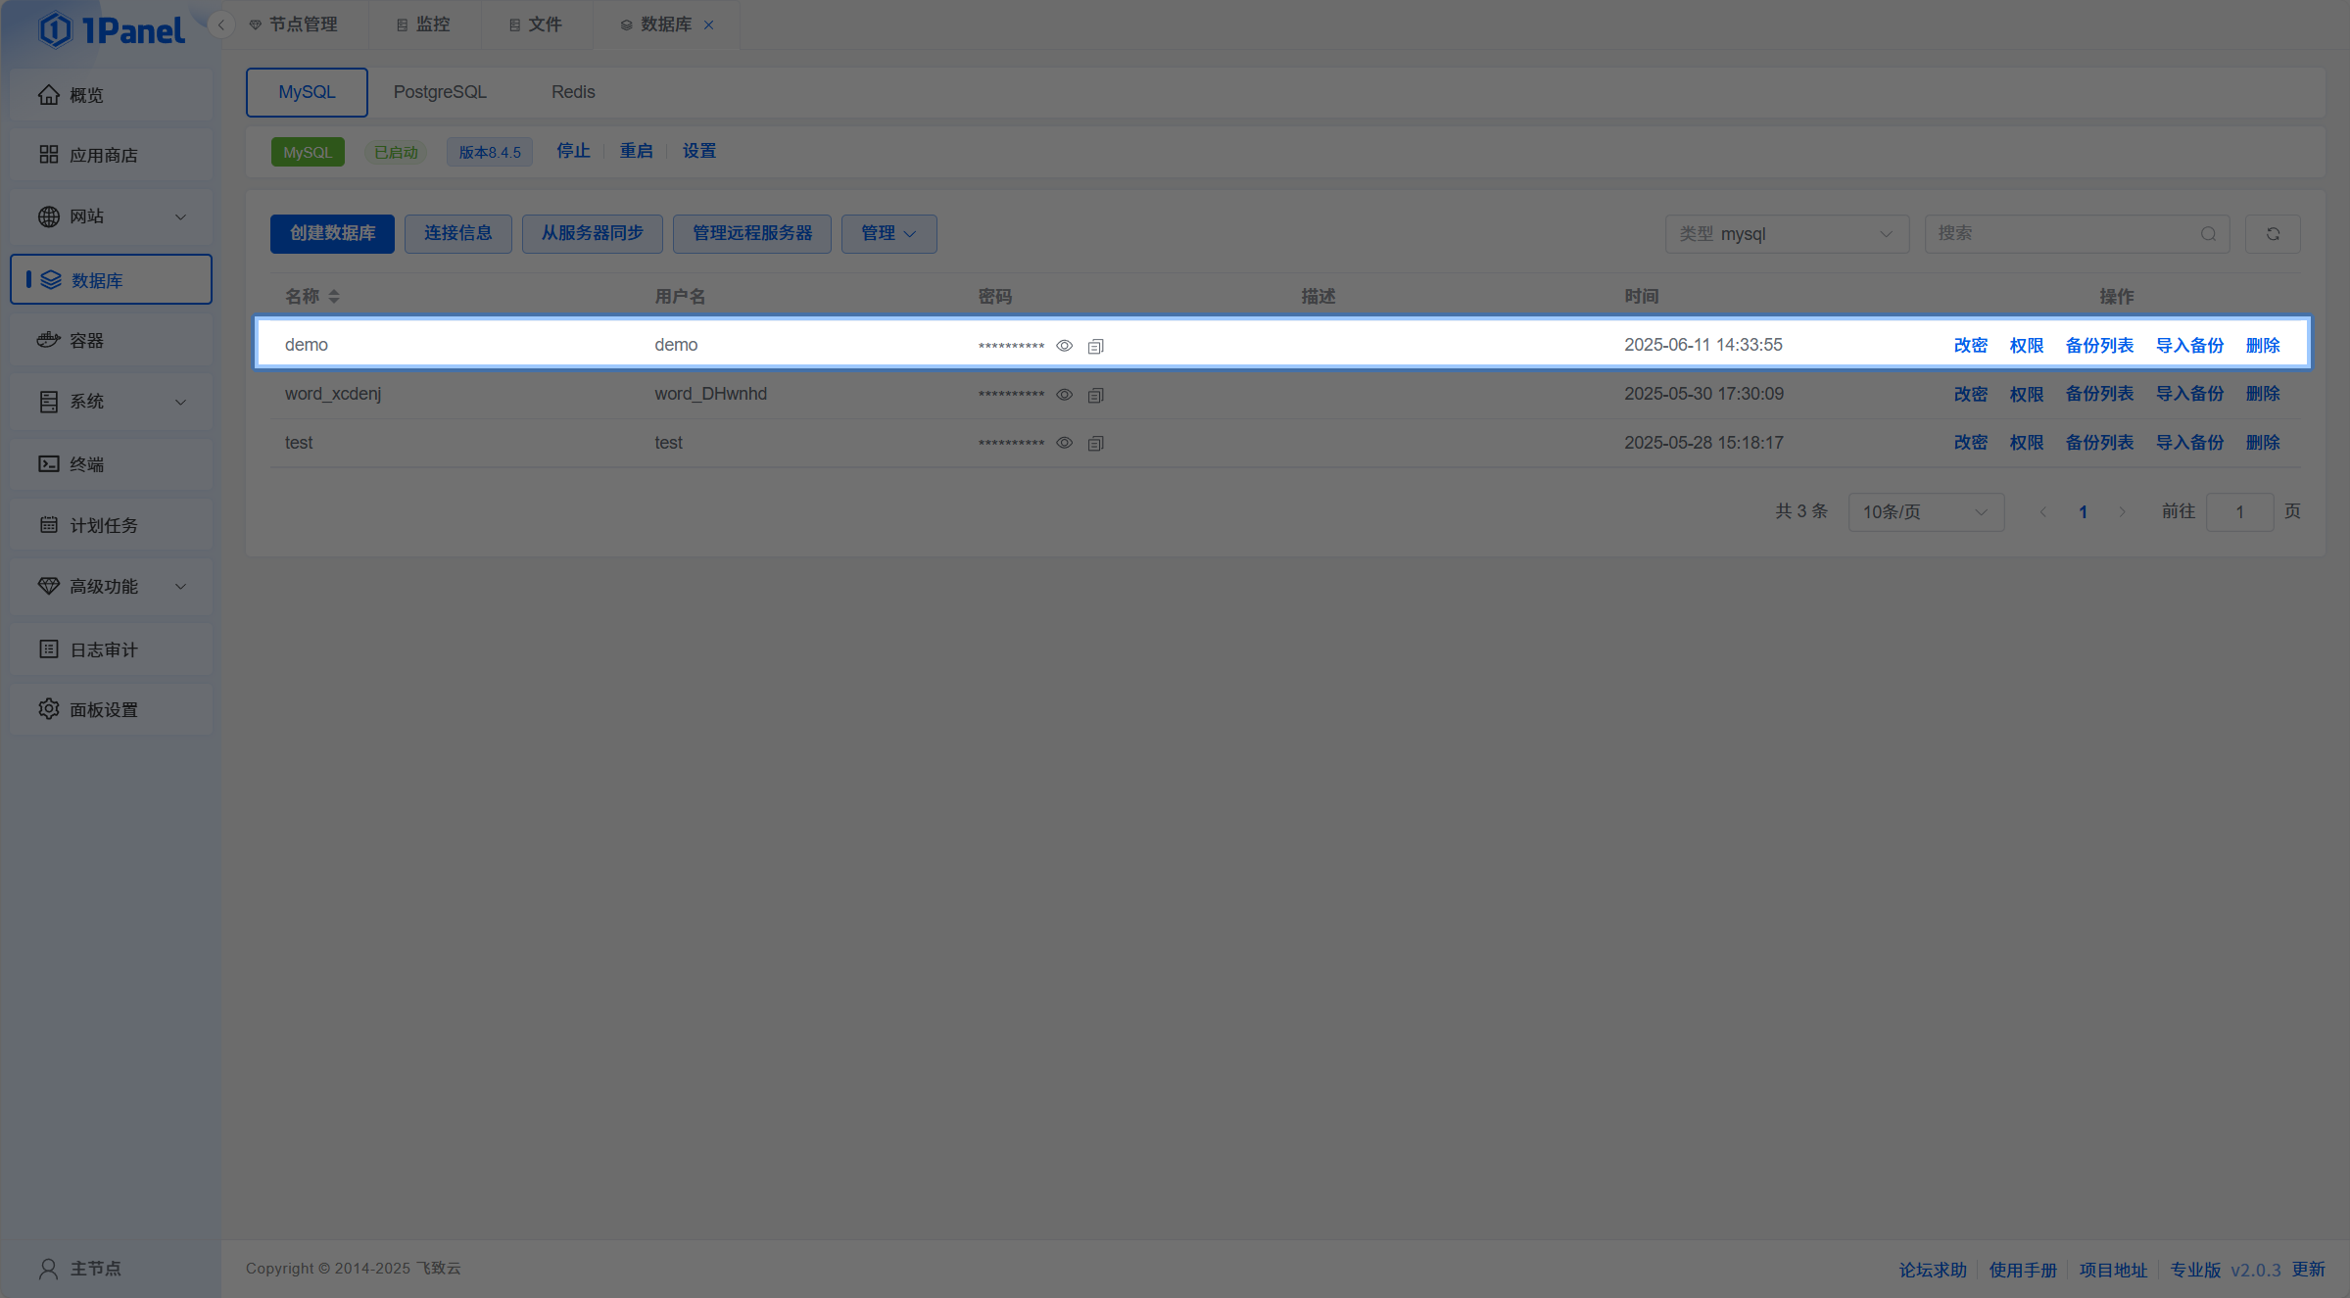This screenshot has width=2350, height=1298.
Task: Delete the test database link
Action: pyautogui.click(x=2262, y=443)
